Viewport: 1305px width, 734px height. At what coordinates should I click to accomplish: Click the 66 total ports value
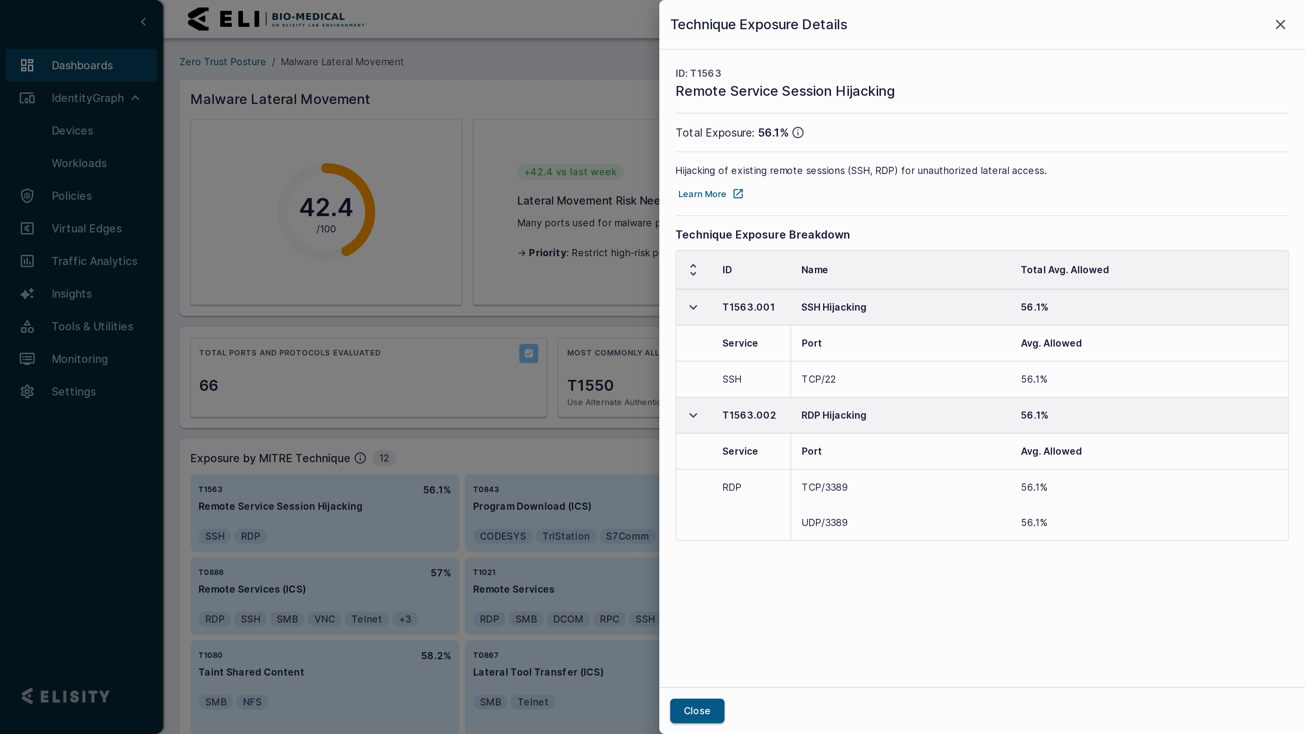(208, 385)
